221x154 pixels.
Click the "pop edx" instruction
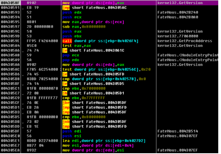71,60
